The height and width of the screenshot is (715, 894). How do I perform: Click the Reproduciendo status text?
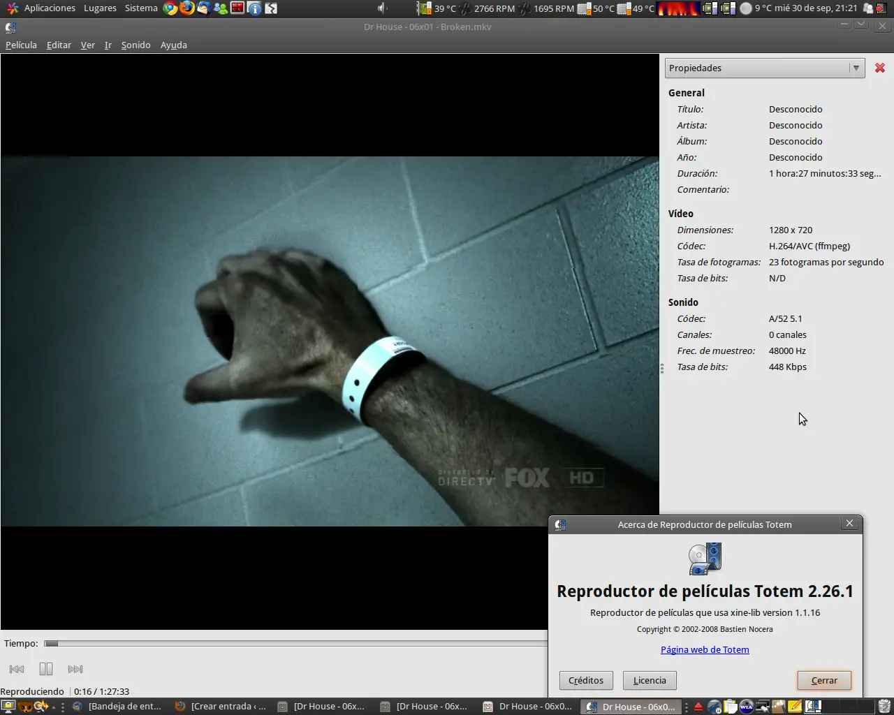coord(32,691)
